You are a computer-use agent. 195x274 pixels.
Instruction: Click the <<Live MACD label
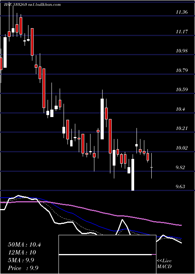(x=164, y=264)
